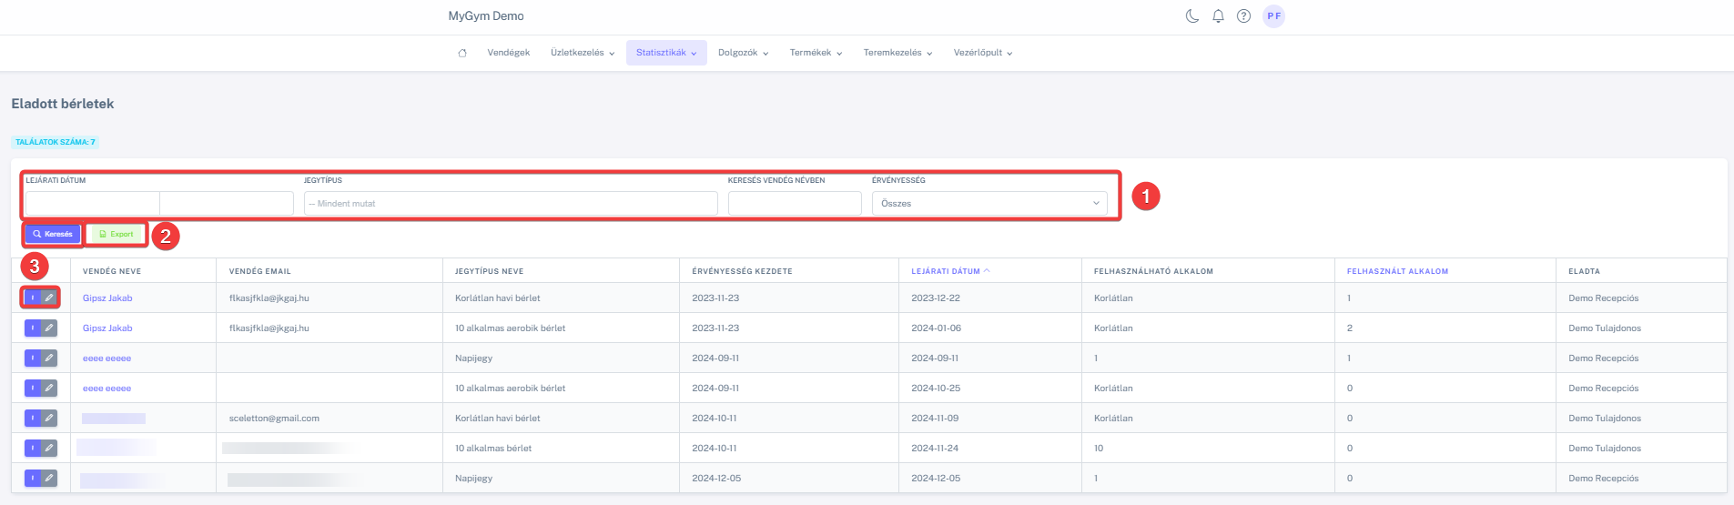The height and width of the screenshot is (505, 1734).
Task: Open the Teremkezelés menu
Action: pos(897,53)
